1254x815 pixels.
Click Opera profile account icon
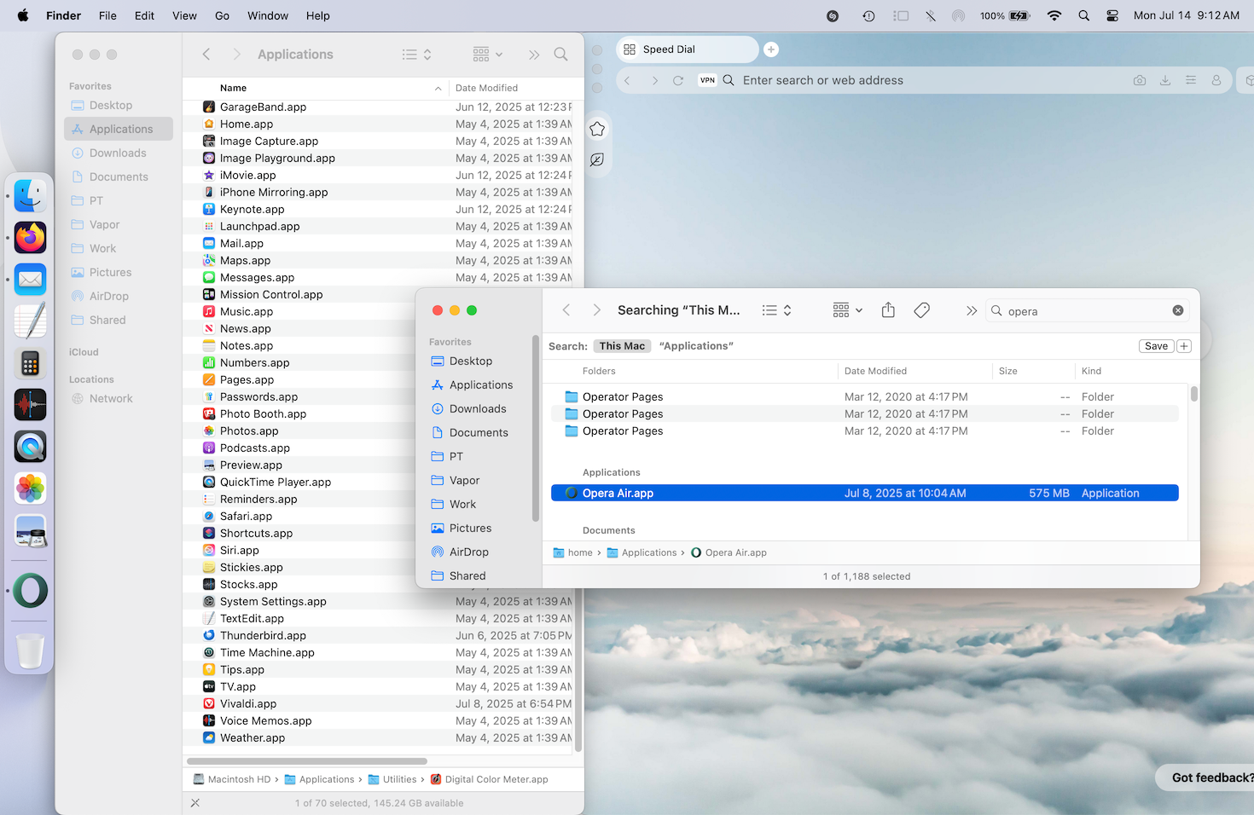click(x=1216, y=80)
